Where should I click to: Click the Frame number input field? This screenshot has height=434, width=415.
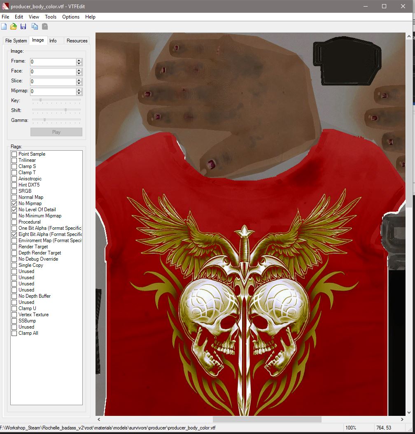[x=53, y=62]
